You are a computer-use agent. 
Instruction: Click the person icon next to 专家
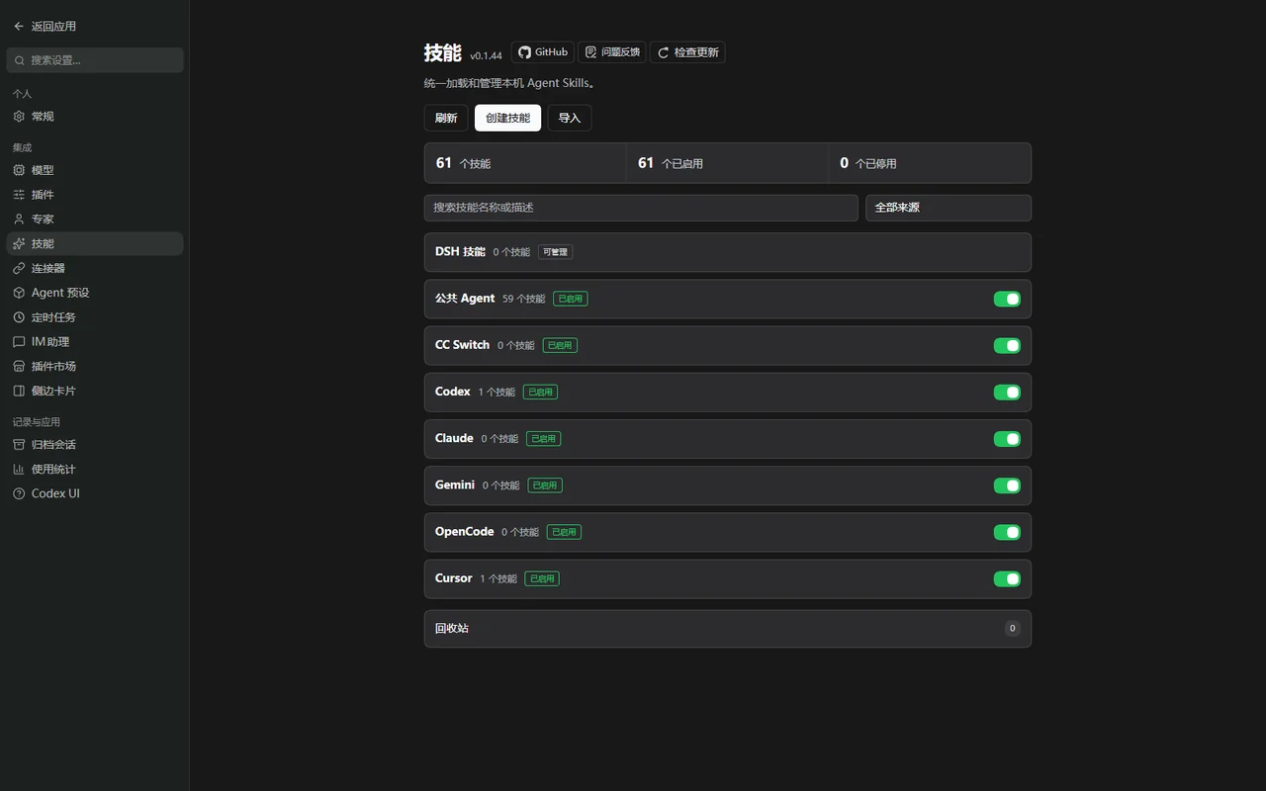click(x=19, y=220)
